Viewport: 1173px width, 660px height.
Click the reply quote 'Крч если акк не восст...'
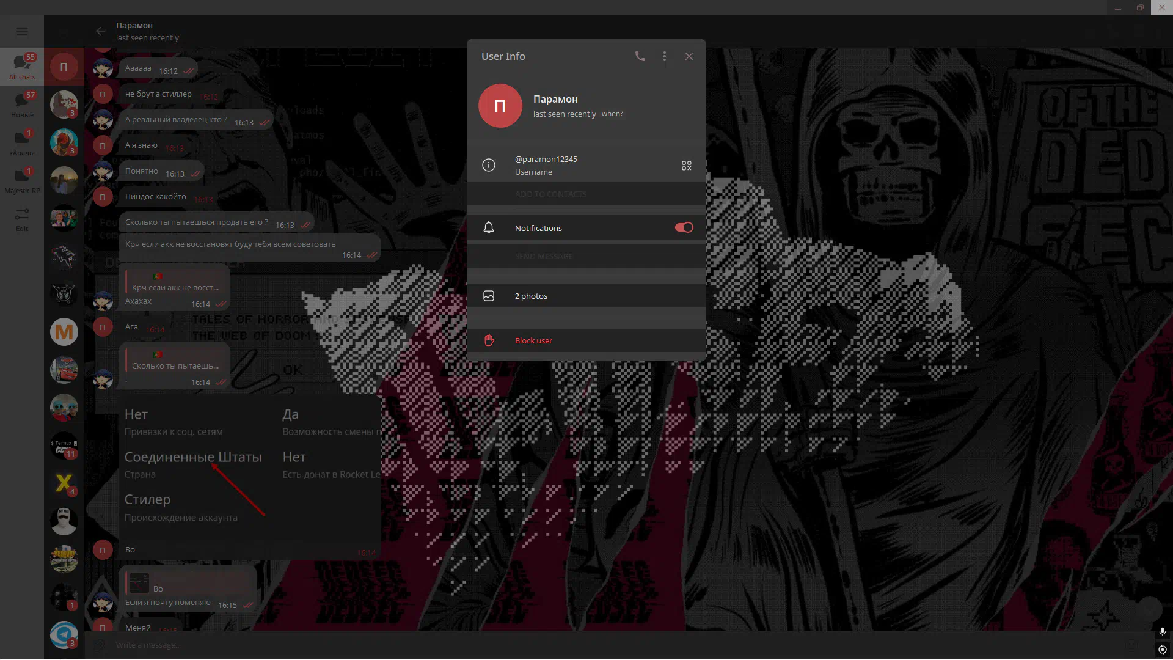[x=175, y=282]
